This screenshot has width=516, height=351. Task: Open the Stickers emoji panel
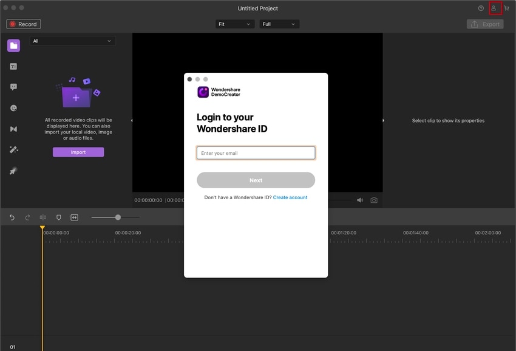coord(13,108)
